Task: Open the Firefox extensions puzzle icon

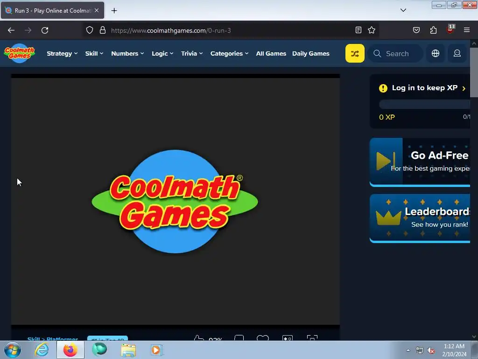Action: (x=433, y=30)
